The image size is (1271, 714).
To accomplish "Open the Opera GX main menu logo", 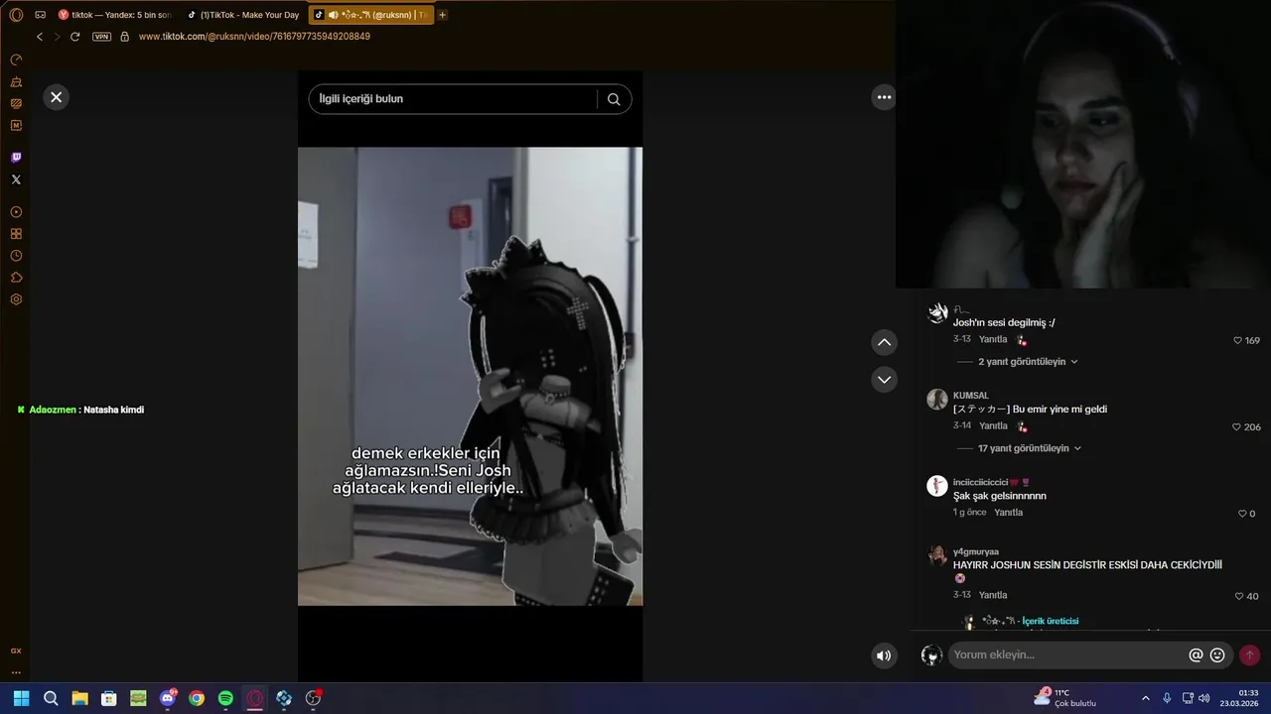I will tap(16, 15).
